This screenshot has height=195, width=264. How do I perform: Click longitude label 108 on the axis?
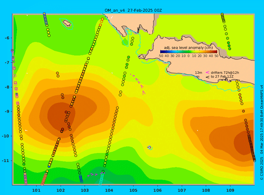tap(206, 190)
